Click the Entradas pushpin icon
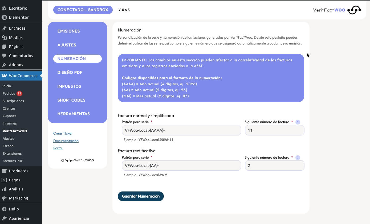This screenshot has height=224, width=370. (x=4, y=28)
